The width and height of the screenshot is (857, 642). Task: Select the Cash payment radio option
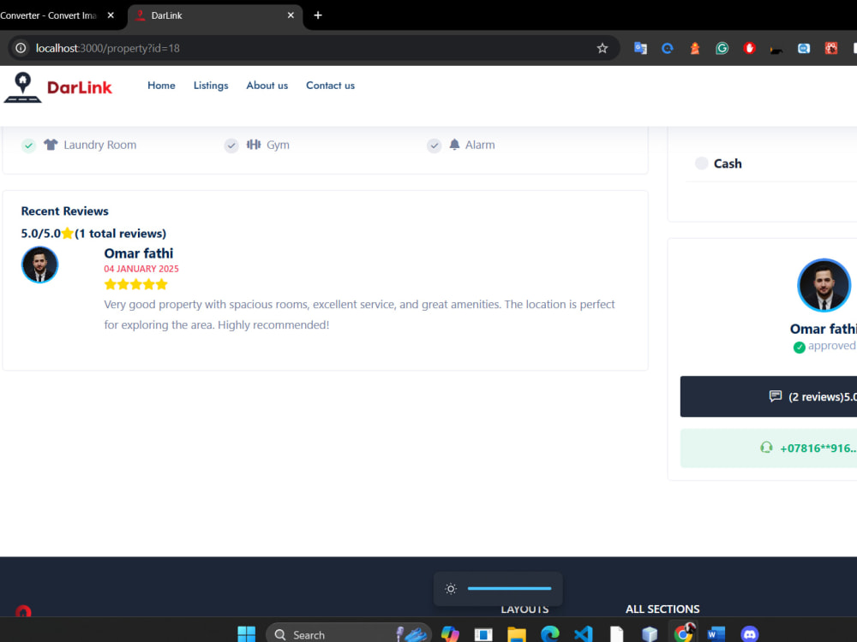[x=701, y=163]
